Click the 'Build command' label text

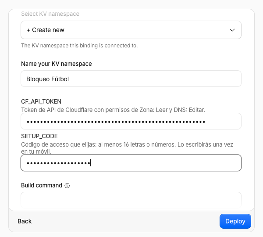[42, 186]
